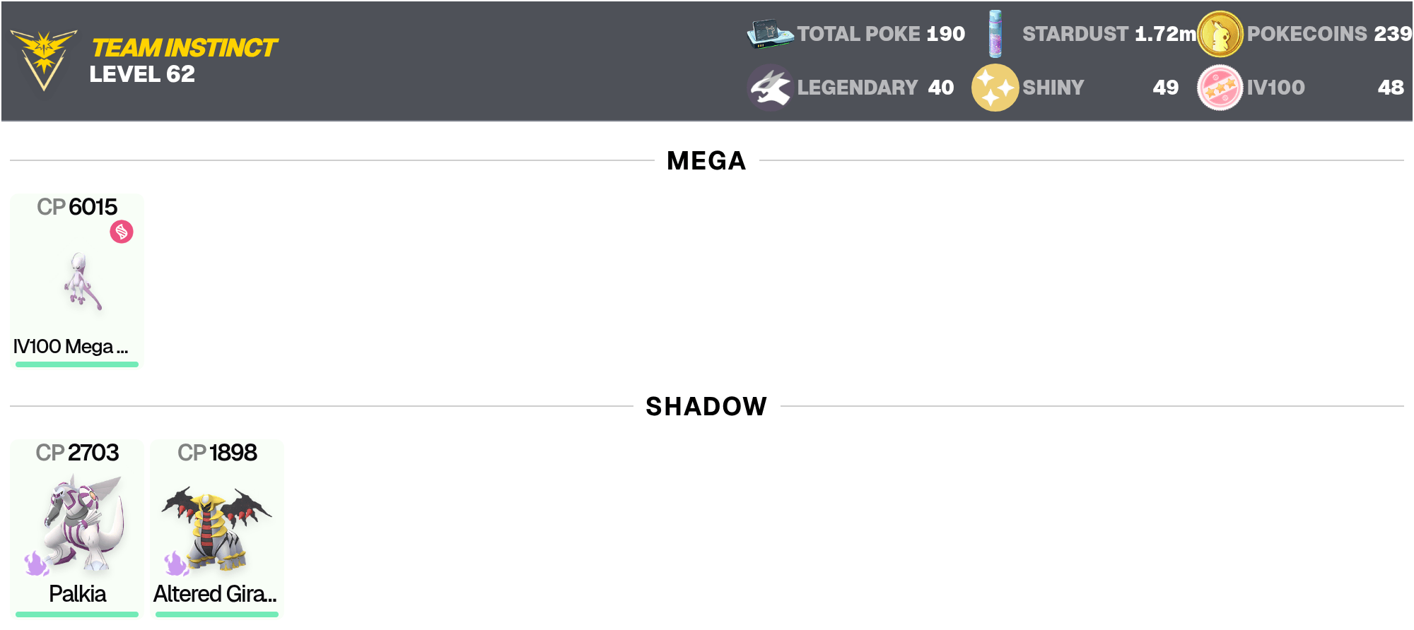
Task: Click the pink Mega energy badge on Mewtwo
Action: coord(122,232)
